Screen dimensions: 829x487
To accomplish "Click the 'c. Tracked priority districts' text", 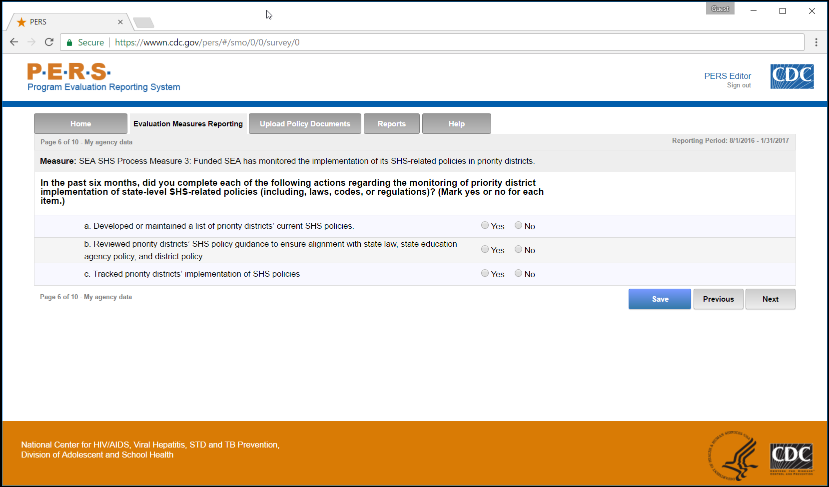I will (192, 274).
